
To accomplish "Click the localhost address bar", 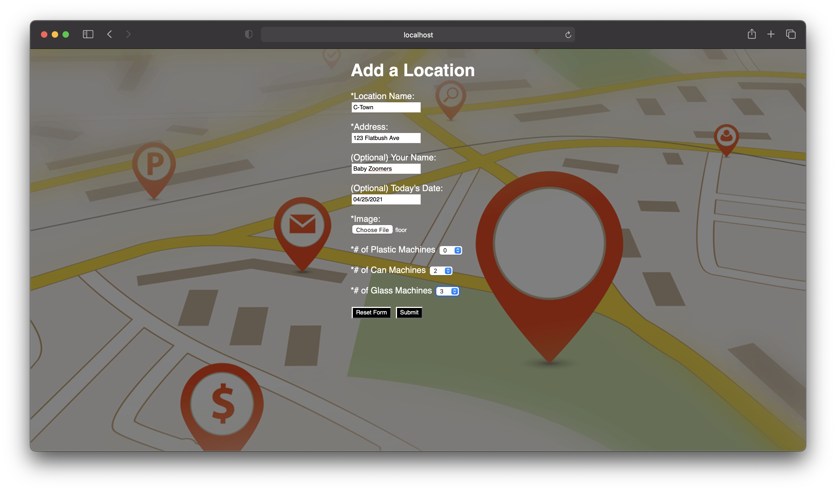I will [418, 35].
